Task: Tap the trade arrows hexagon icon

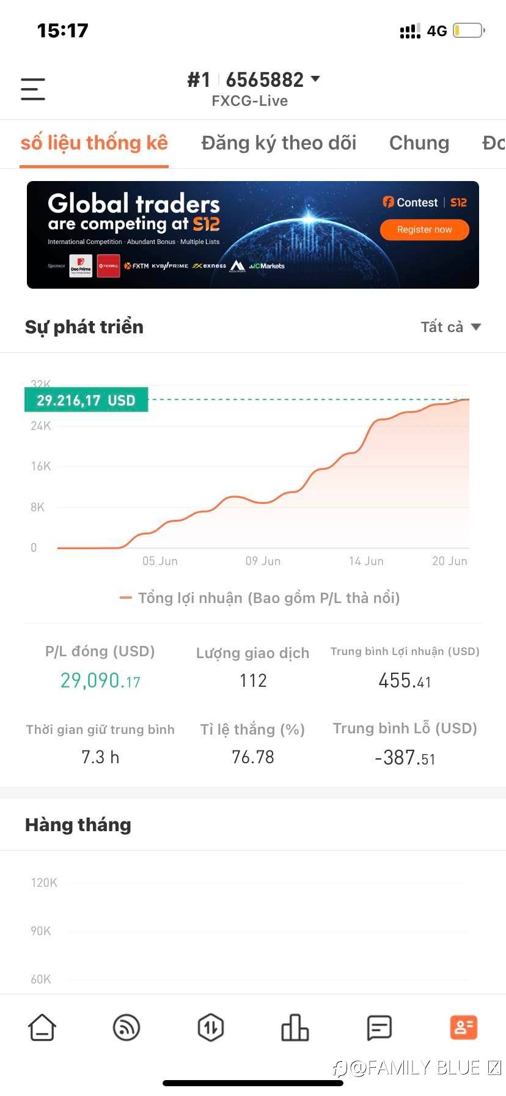Action: point(211,1027)
